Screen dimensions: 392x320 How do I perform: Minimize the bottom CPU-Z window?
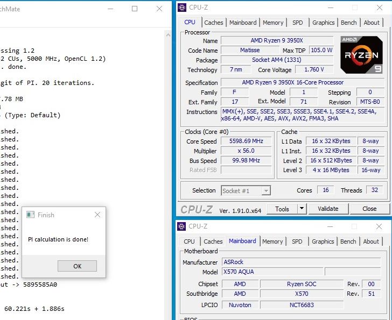point(330,226)
